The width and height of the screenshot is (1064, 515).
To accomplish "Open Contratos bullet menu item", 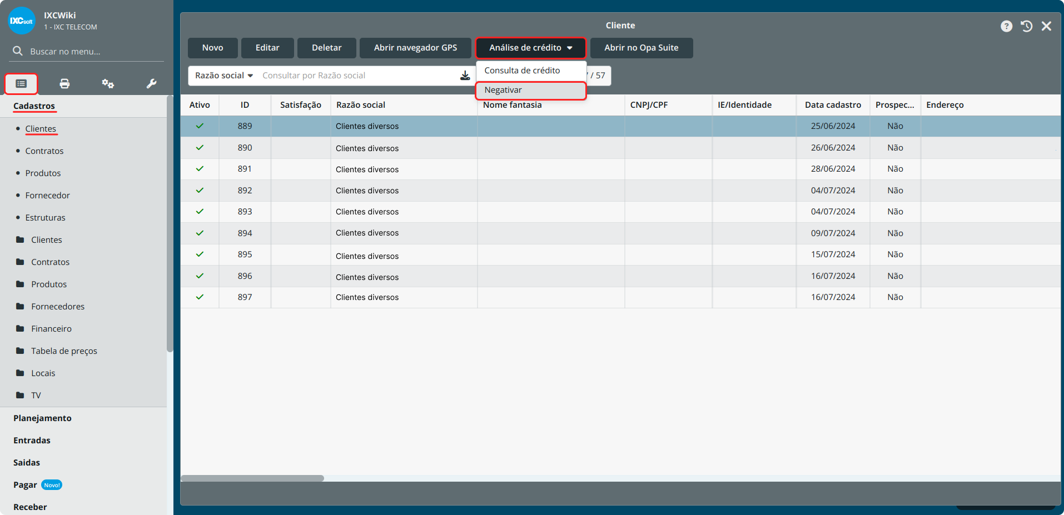I will tap(44, 151).
